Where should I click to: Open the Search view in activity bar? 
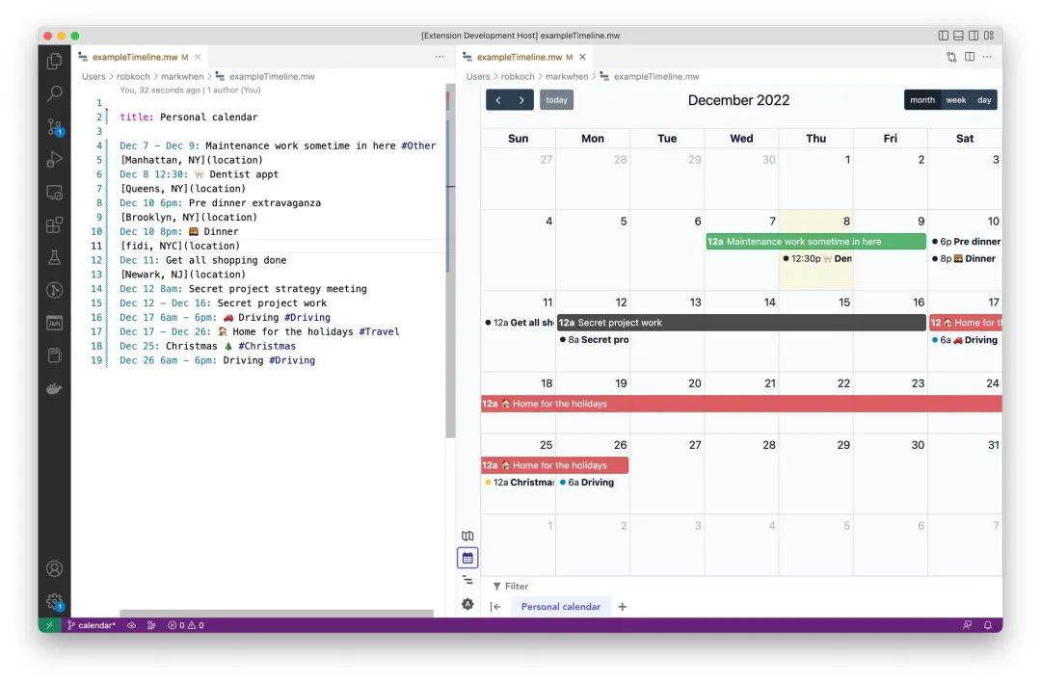pos(54,93)
